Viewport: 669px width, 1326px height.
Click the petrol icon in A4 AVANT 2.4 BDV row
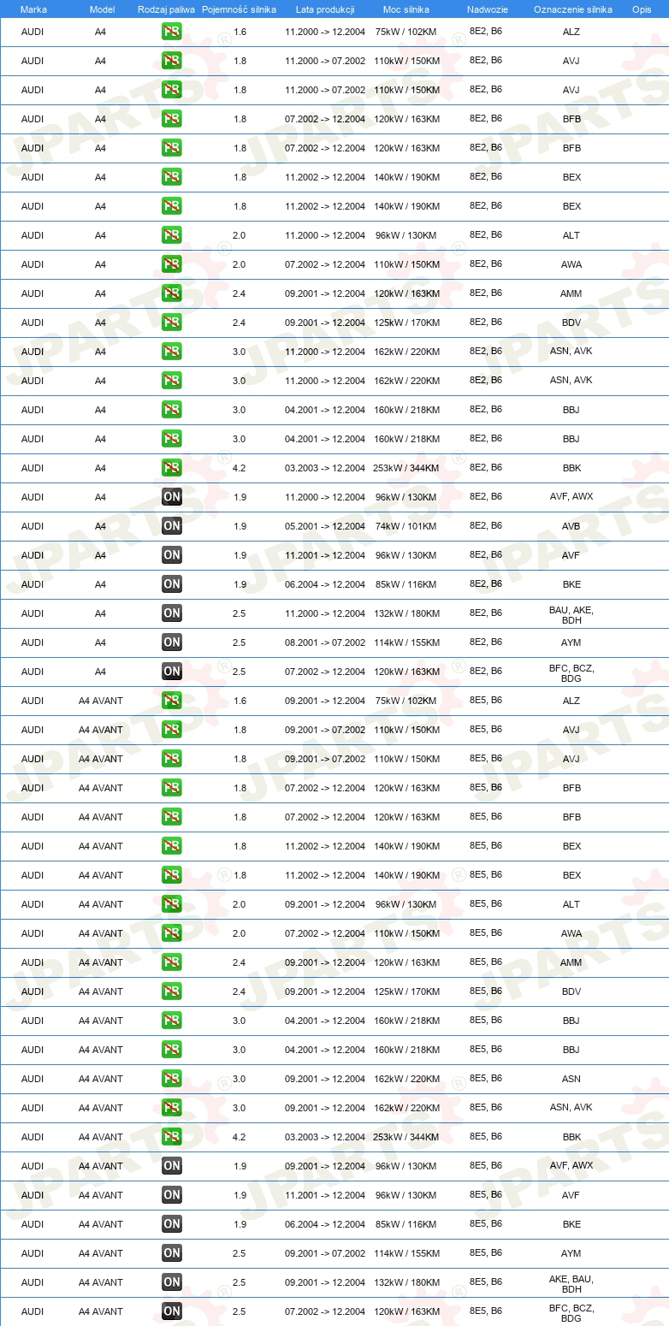pyautogui.click(x=172, y=992)
